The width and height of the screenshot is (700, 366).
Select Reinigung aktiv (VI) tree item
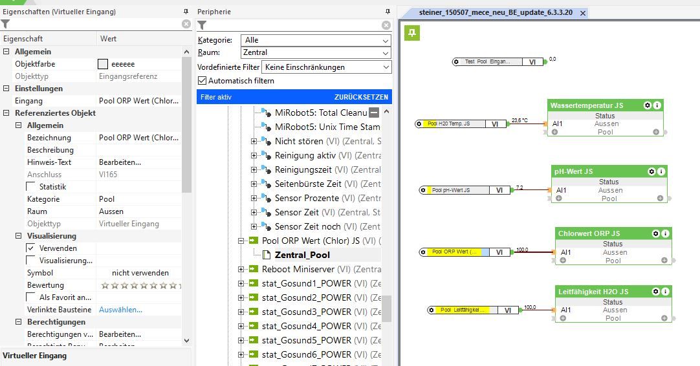pos(327,155)
